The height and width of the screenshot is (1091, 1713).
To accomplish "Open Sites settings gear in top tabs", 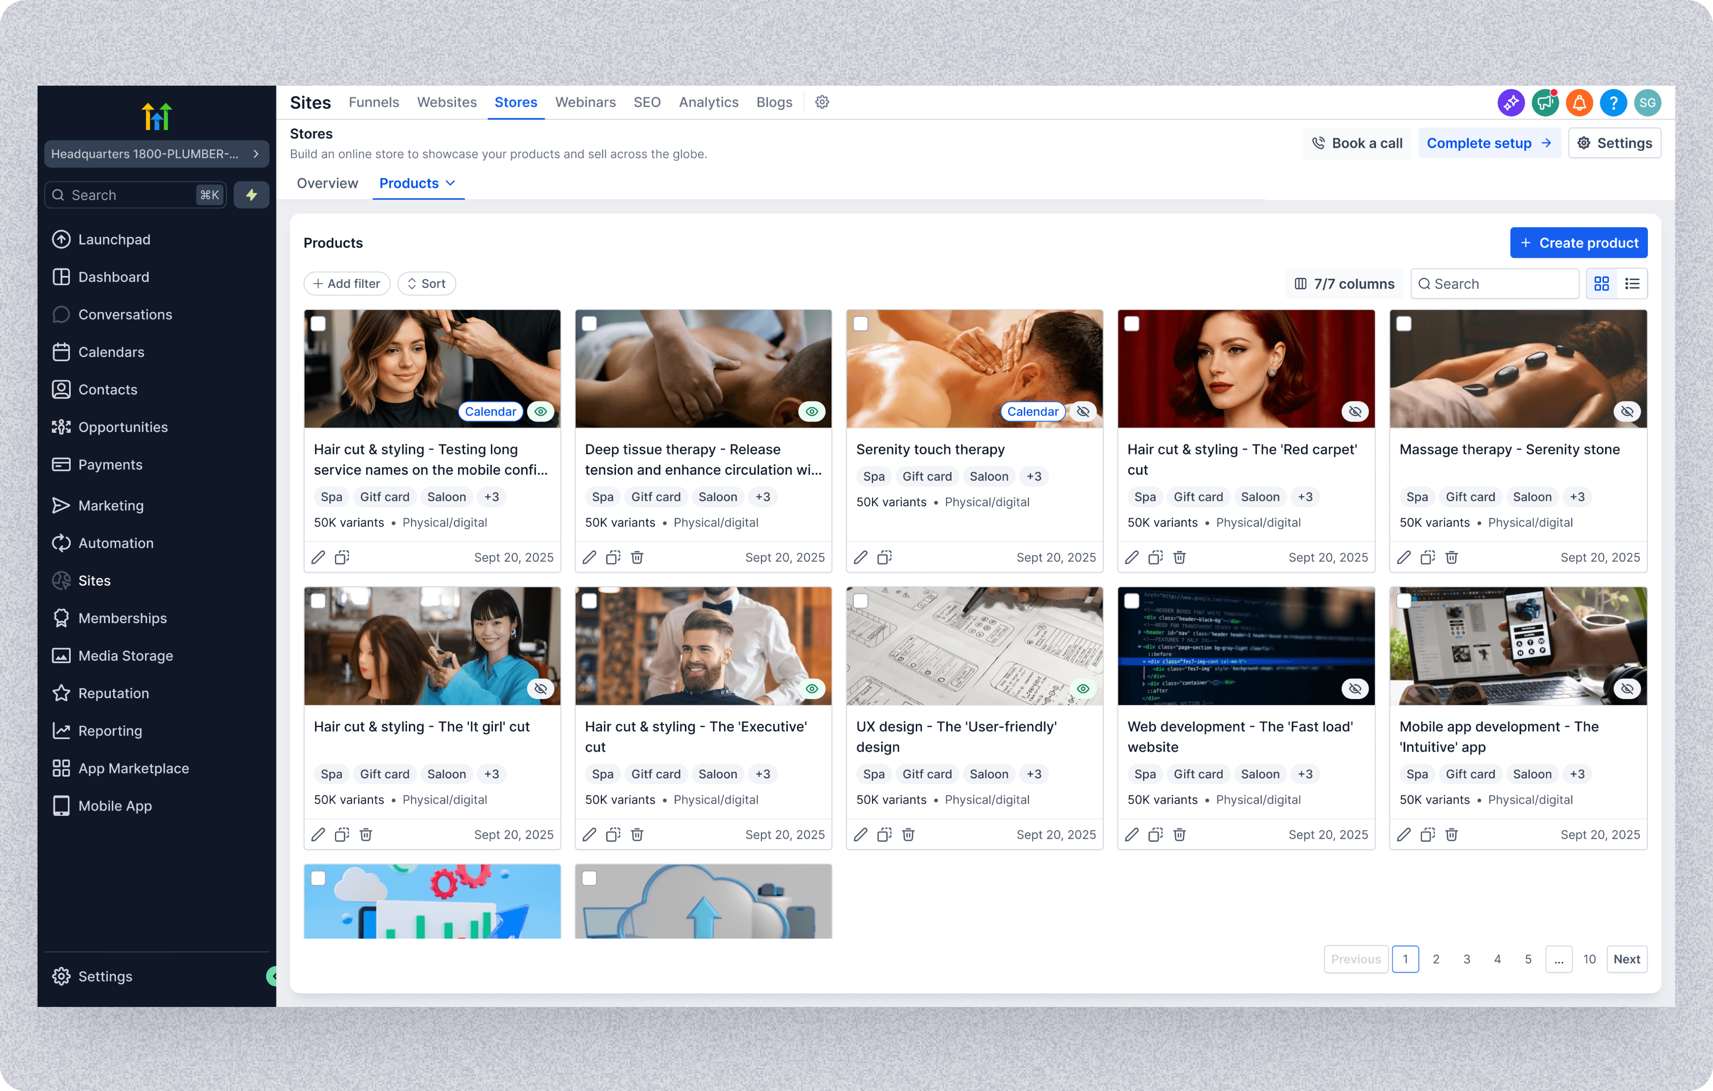I will click(822, 103).
